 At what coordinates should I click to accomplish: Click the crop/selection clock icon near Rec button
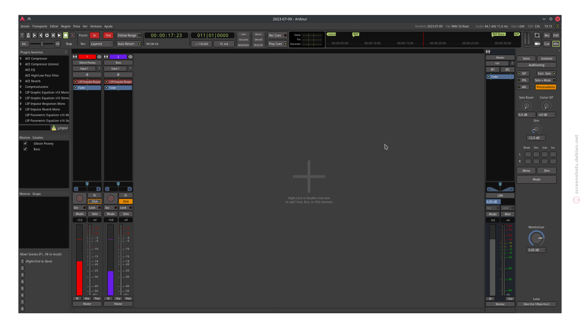coord(537,35)
